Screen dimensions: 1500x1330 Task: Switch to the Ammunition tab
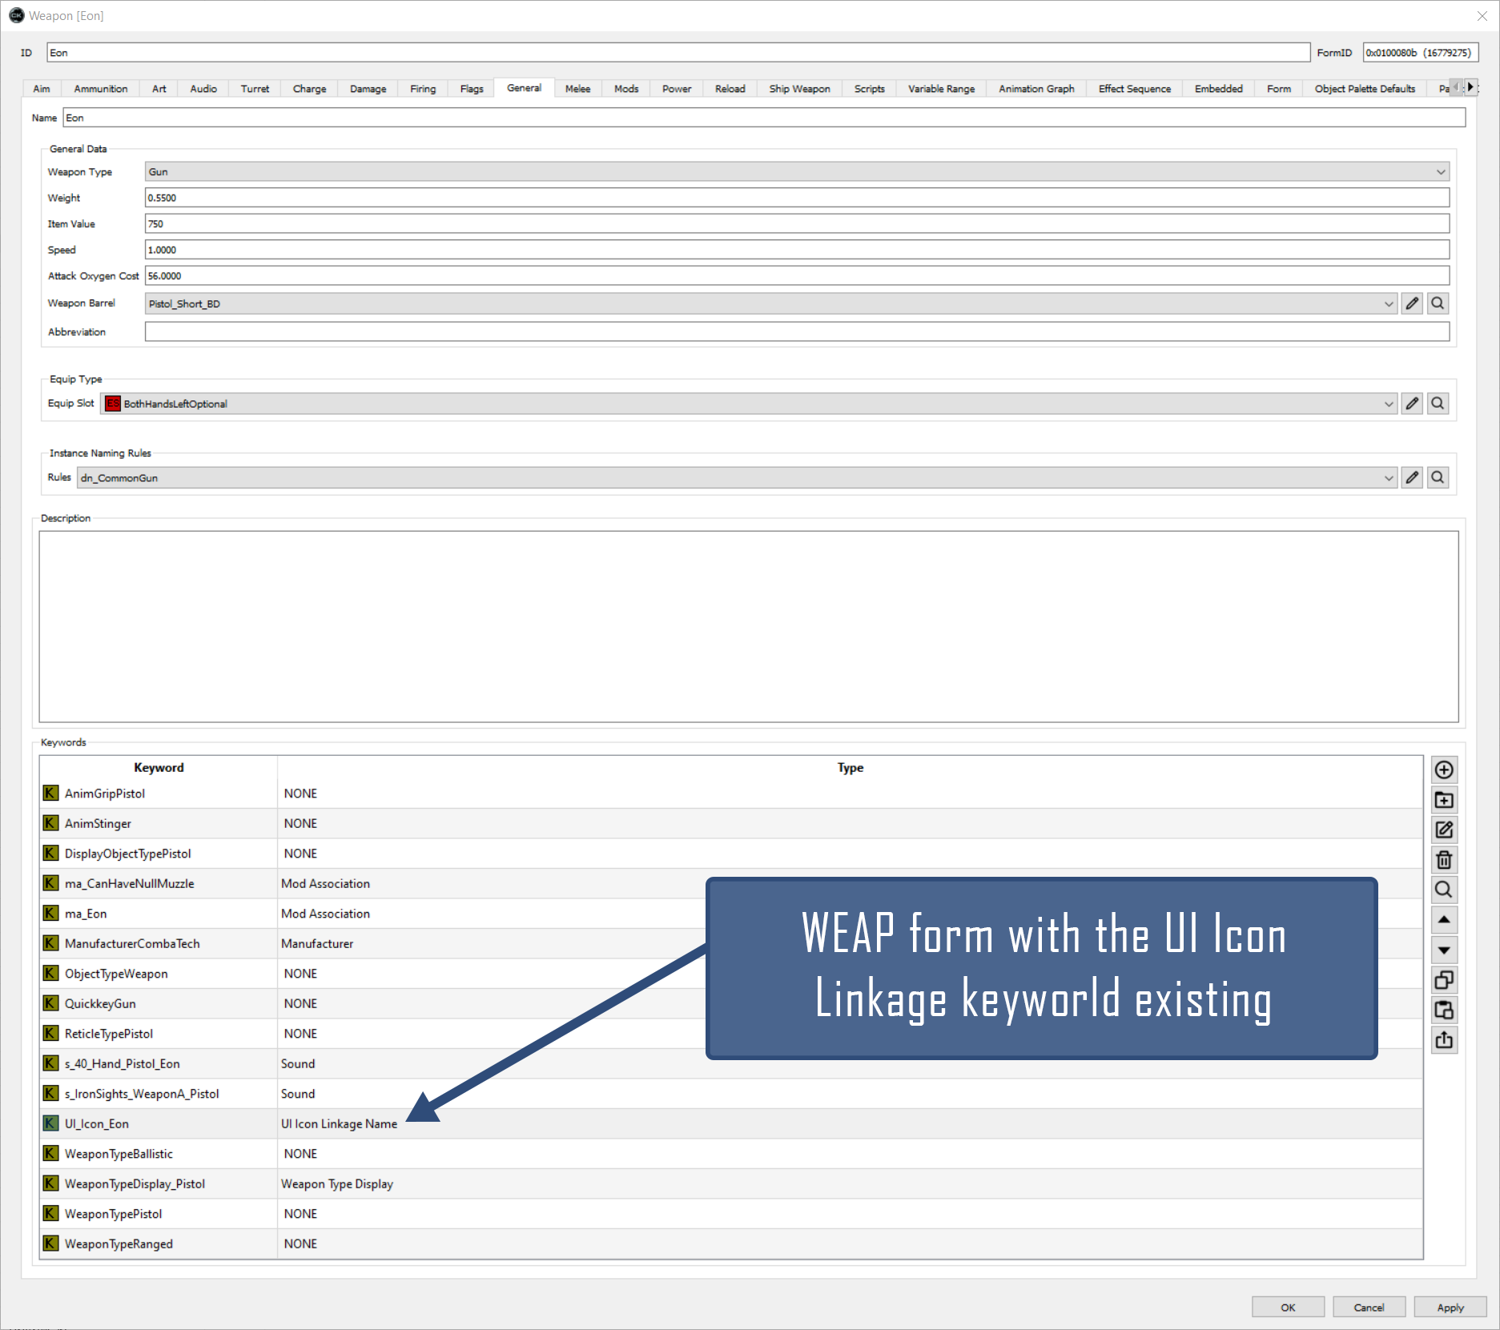click(x=100, y=88)
